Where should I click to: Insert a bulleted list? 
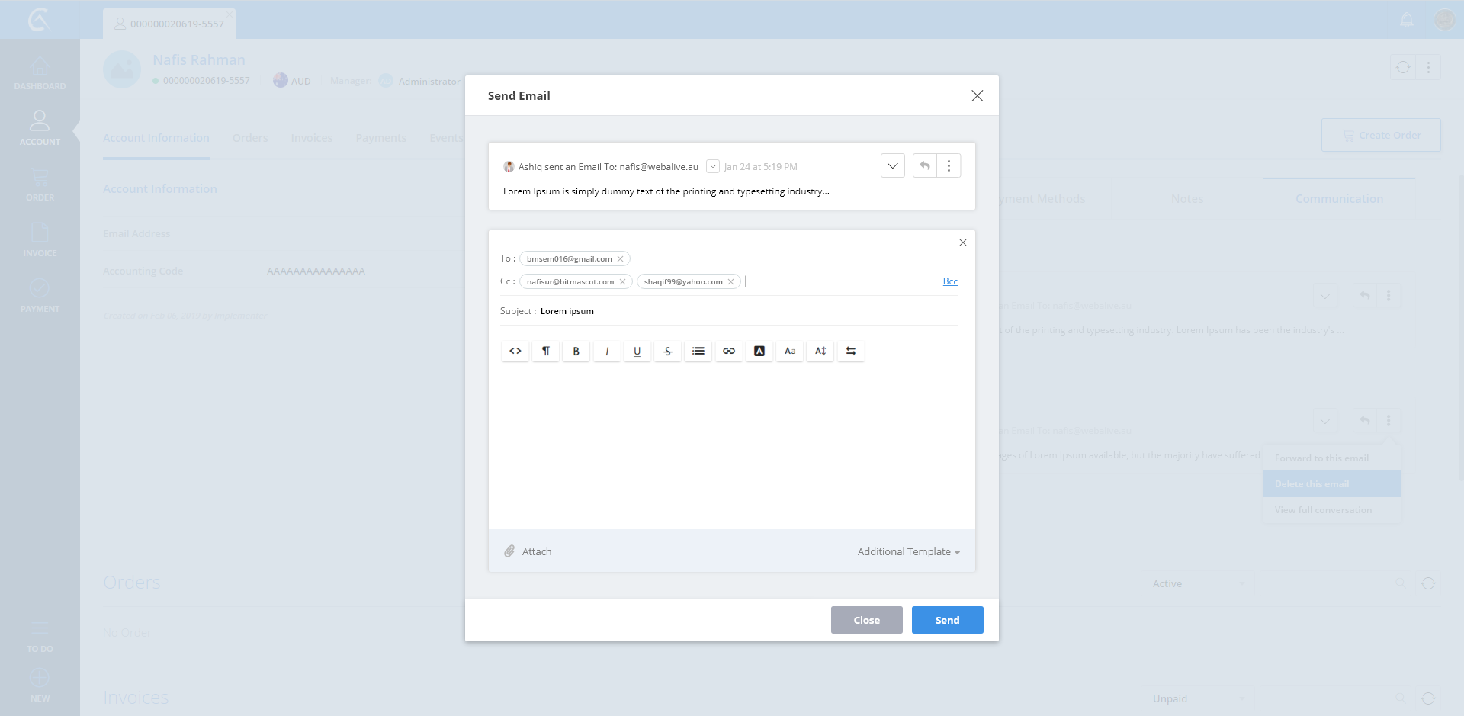[698, 352]
